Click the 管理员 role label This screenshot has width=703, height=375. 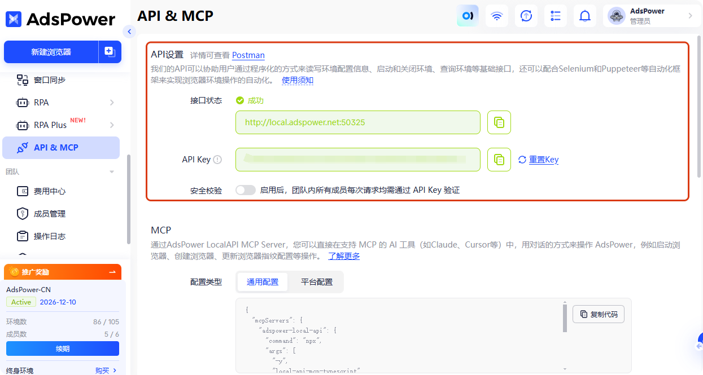640,21
